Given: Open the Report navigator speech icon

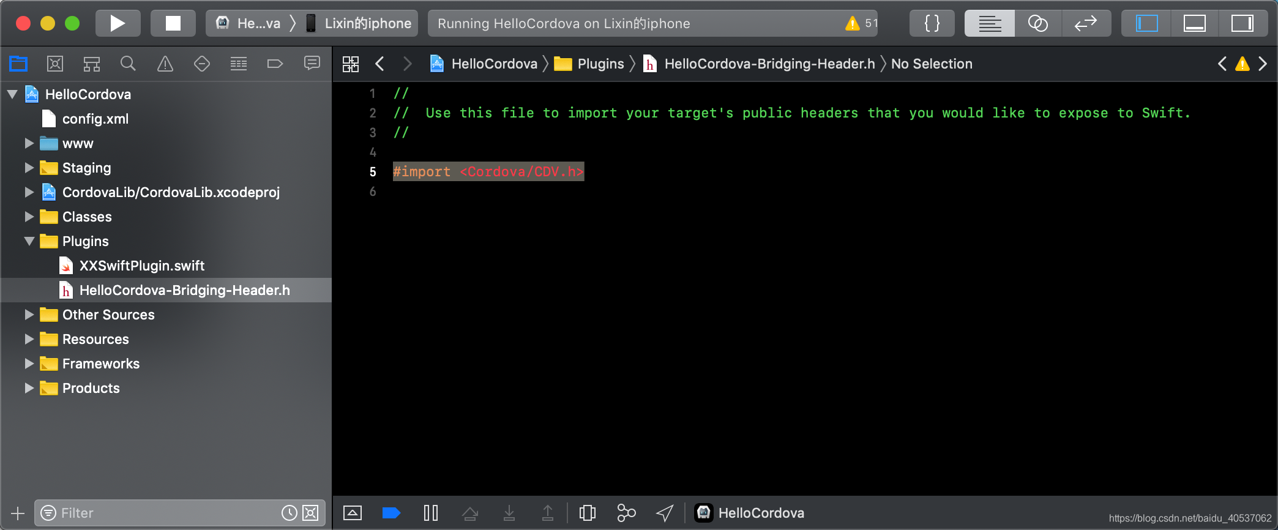Looking at the screenshot, I should 312,64.
